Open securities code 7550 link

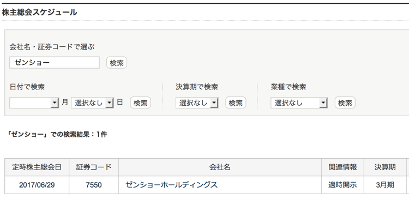(x=94, y=185)
